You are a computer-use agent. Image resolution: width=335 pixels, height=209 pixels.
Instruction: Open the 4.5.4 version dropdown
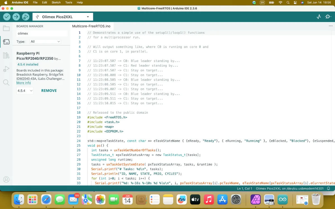pyautogui.click(x=25, y=91)
